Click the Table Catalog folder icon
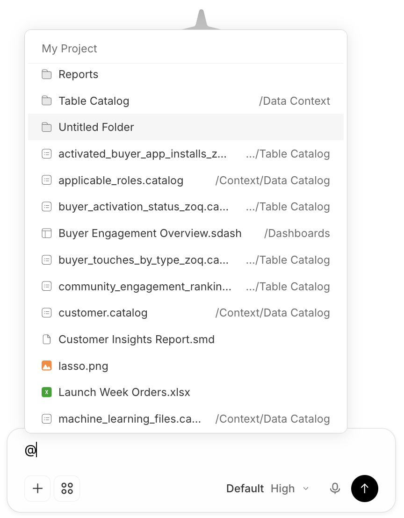This screenshot has width=404, height=518. pos(47,101)
